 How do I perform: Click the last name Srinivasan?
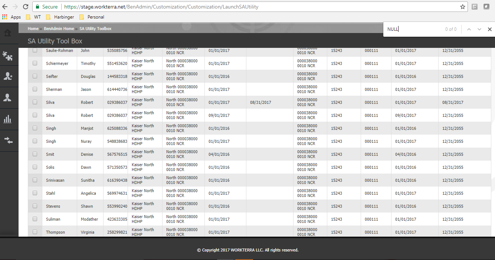tap(55, 180)
